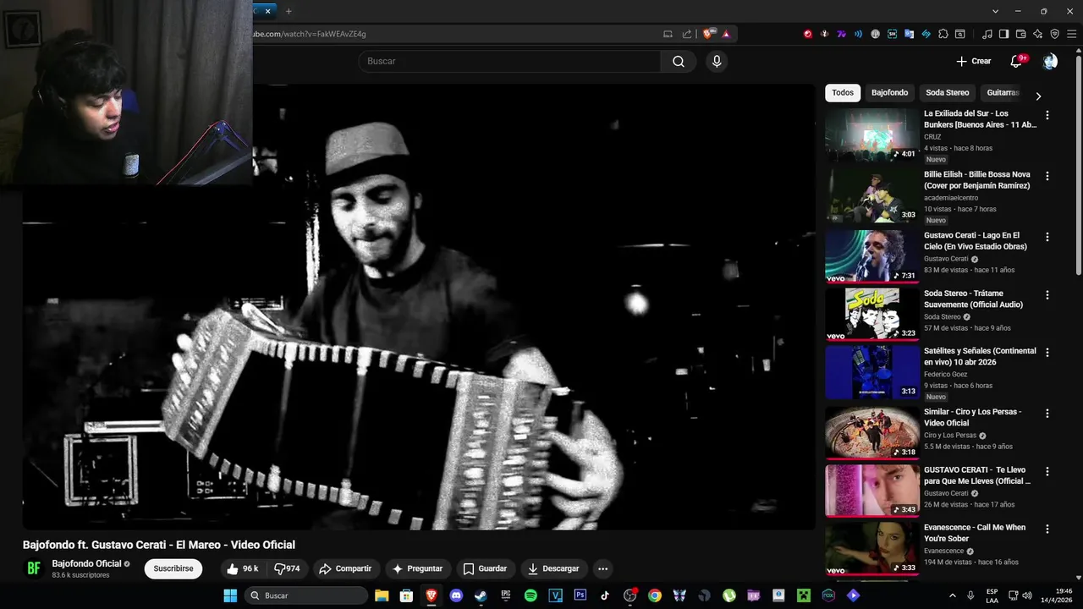
Task: Save the video with the Guardar button
Action: point(485,568)
